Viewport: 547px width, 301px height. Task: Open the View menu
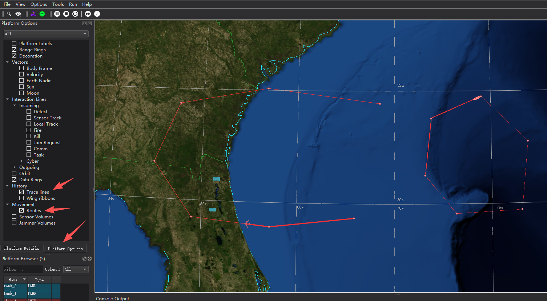(20, 4)
